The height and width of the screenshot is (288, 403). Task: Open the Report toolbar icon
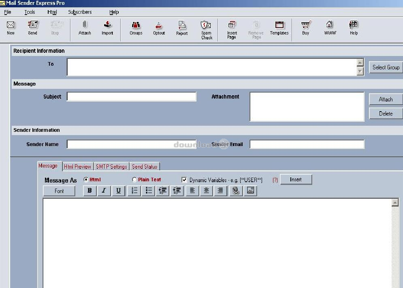(x=182, y=28)
